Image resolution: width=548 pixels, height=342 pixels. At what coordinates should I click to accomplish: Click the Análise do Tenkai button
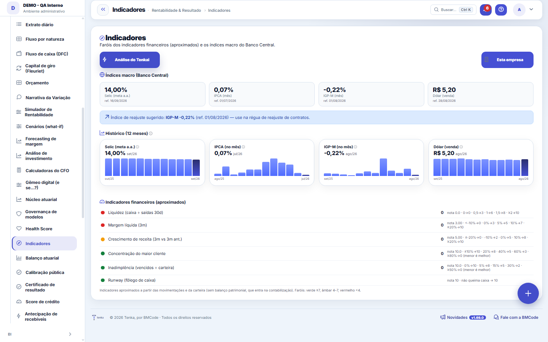[130, 60]
